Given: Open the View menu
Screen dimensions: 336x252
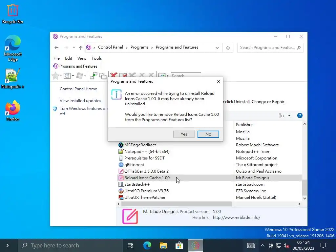Looking at the screenshot, I should click(x=82, y=58).
